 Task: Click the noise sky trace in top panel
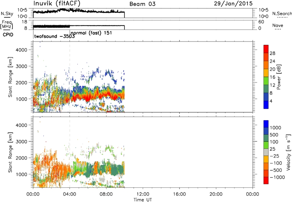79,11
